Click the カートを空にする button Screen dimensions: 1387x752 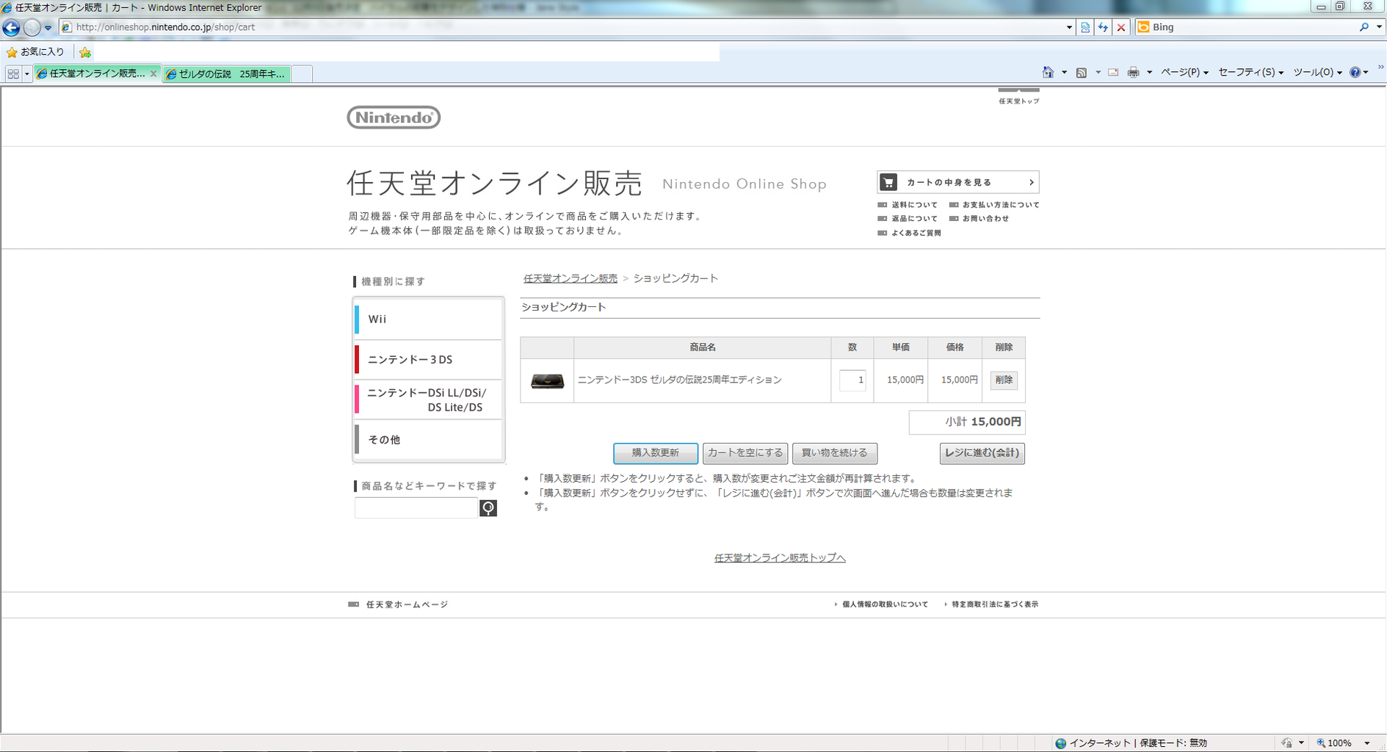coord(745,453)
